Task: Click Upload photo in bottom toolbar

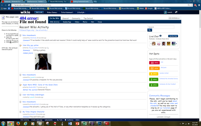Action: pyautogui.click(x=49, y=120)
